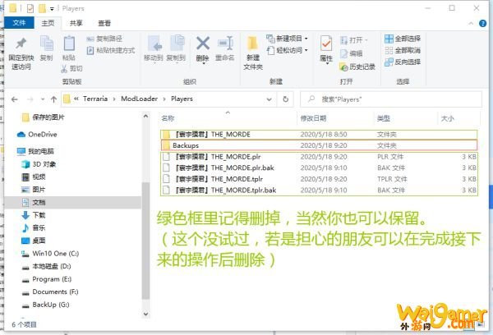Select 3D Objects in navigation pane
Viewport: 493px width, 335px height.
coord(39,164)
